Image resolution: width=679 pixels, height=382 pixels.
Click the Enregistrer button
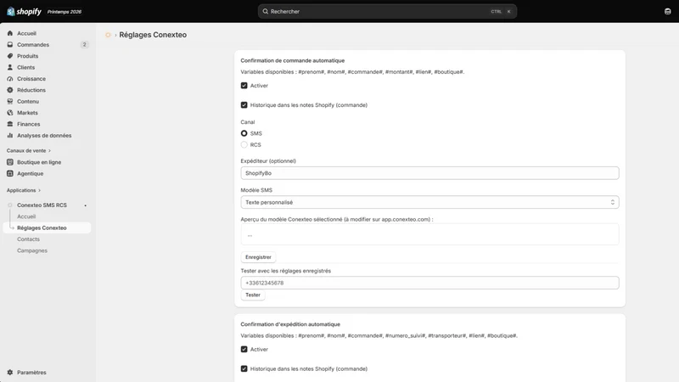pos(258,257)
